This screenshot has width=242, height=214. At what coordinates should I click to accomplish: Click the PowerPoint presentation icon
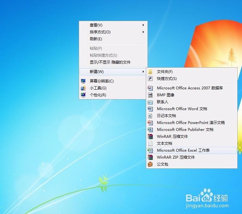(x=150, y=123)
